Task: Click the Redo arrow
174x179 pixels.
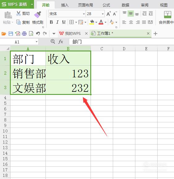Action: 45,34
